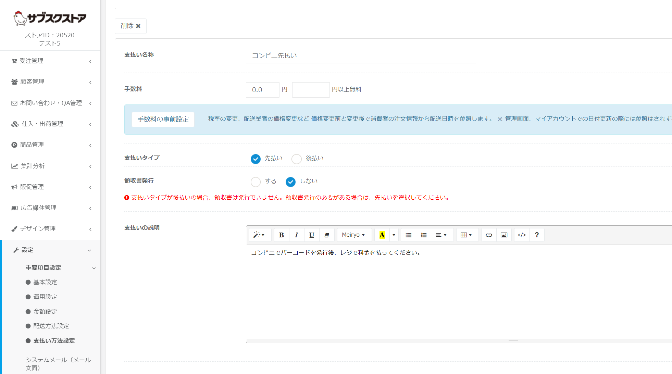Toggle bold formatting in the editor
This screenshot has height=374, width=672.
point(281,235)
